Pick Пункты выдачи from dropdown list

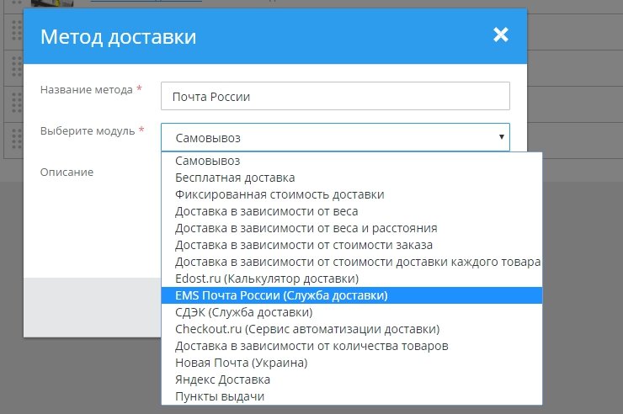pos(221,396)
